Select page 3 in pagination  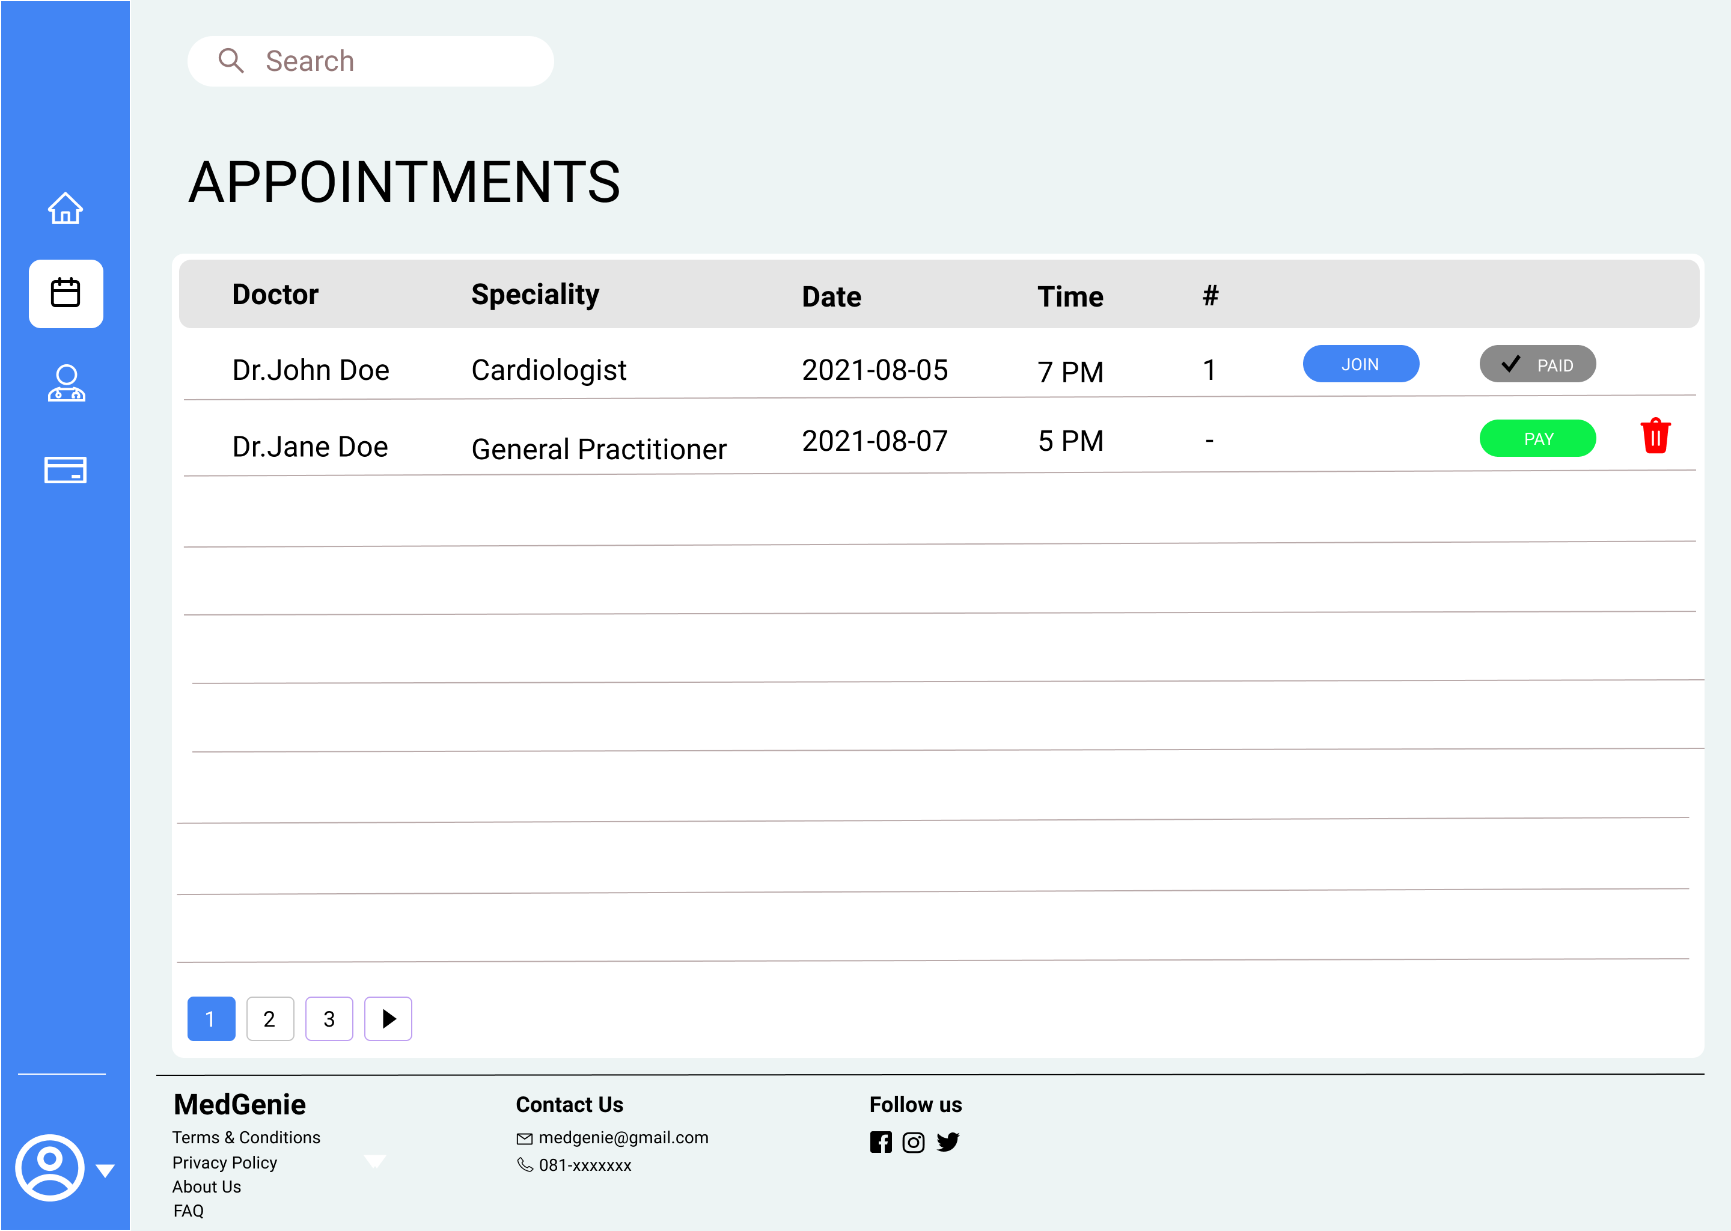(x=329, y=1018)
